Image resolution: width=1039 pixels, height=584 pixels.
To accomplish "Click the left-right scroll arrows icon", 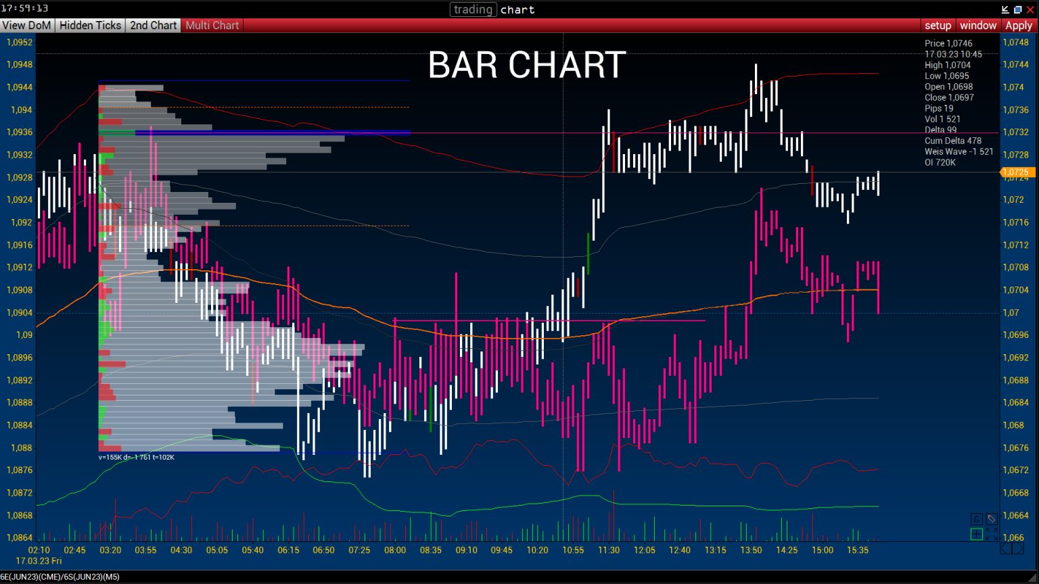I will (1013, 548).
